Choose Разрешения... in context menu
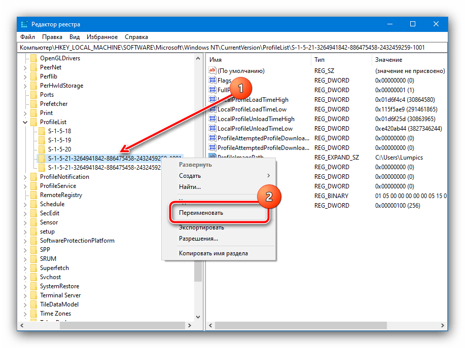465x348 pixels. coord(219,239)
